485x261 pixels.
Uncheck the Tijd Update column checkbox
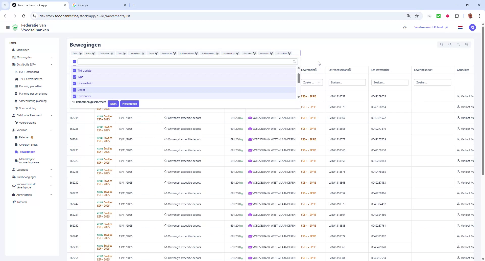pyautogui.click(x=74, y=71)
